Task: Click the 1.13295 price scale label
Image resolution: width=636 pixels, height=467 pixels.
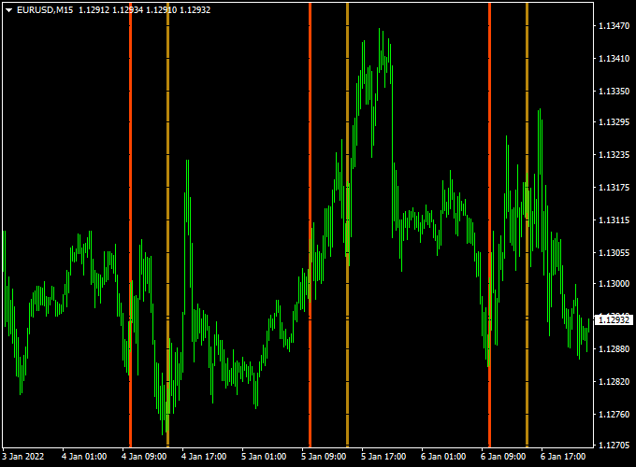Action: tap(614, 122)
